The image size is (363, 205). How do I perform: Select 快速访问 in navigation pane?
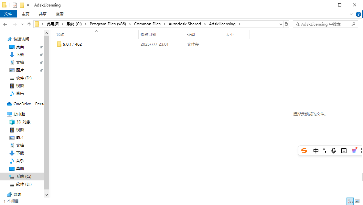pos(21,39)
